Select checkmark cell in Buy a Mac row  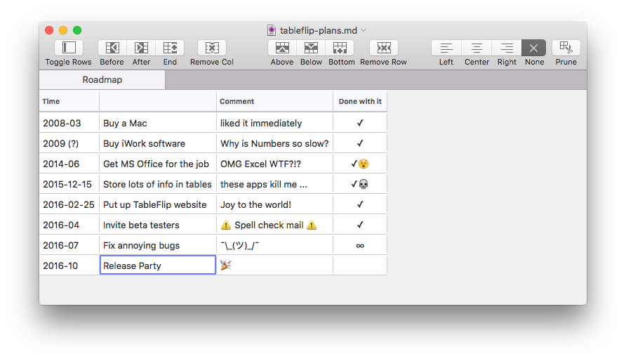[360, 123]
